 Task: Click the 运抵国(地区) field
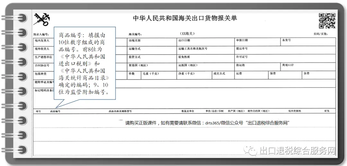coord(206,67)
